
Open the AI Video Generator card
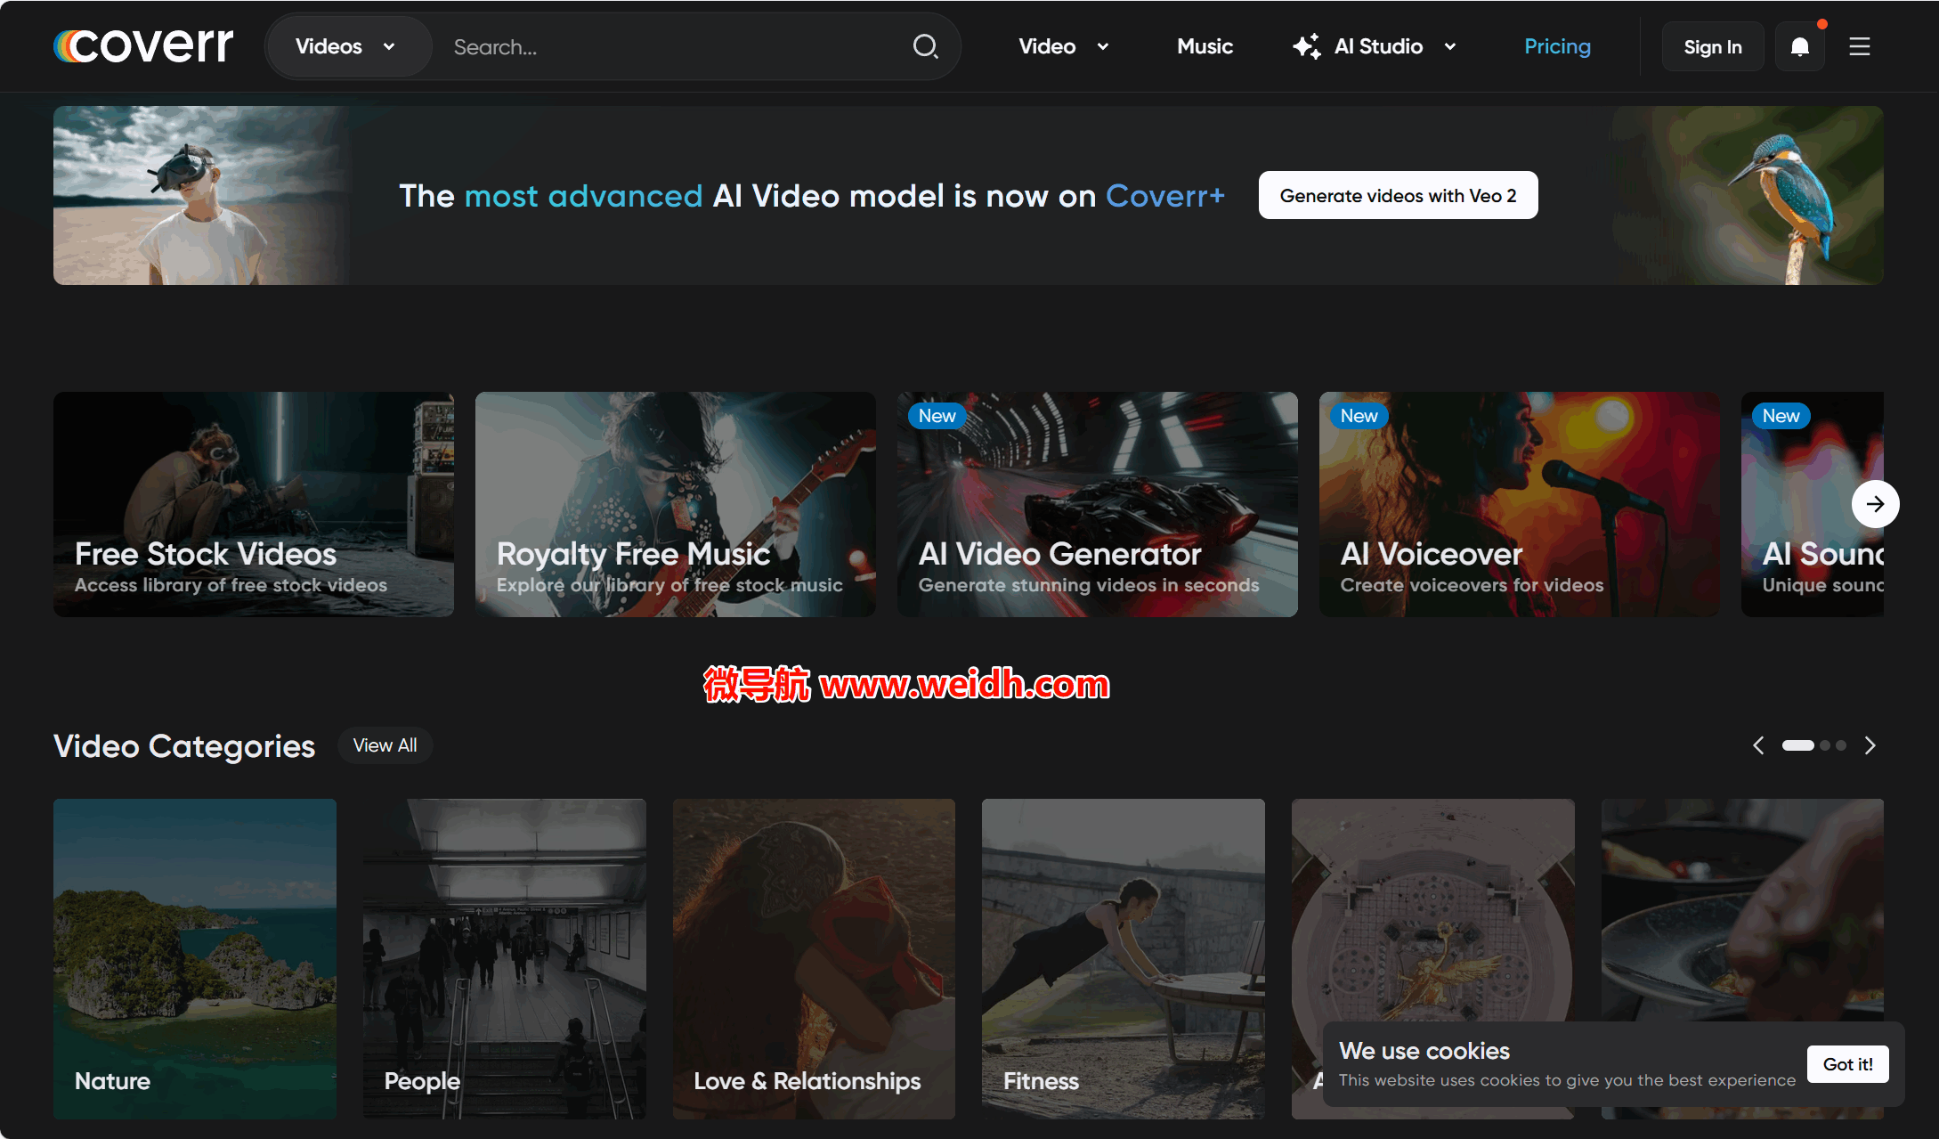pyautogui.click(x=1098, y=504)
